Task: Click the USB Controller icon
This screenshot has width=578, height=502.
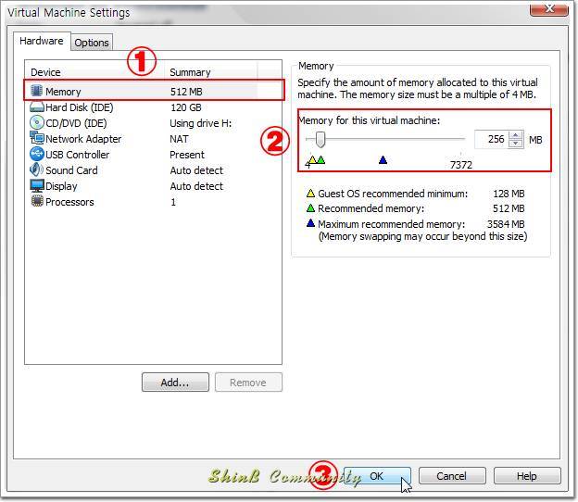Action: click(36, 154)
